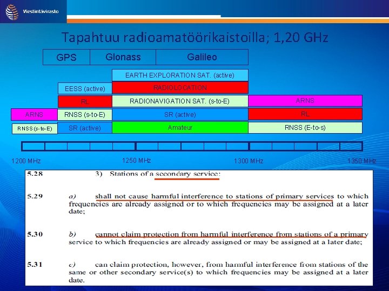Select the RNSS (E-to-s) block

[x=305, y=128]
